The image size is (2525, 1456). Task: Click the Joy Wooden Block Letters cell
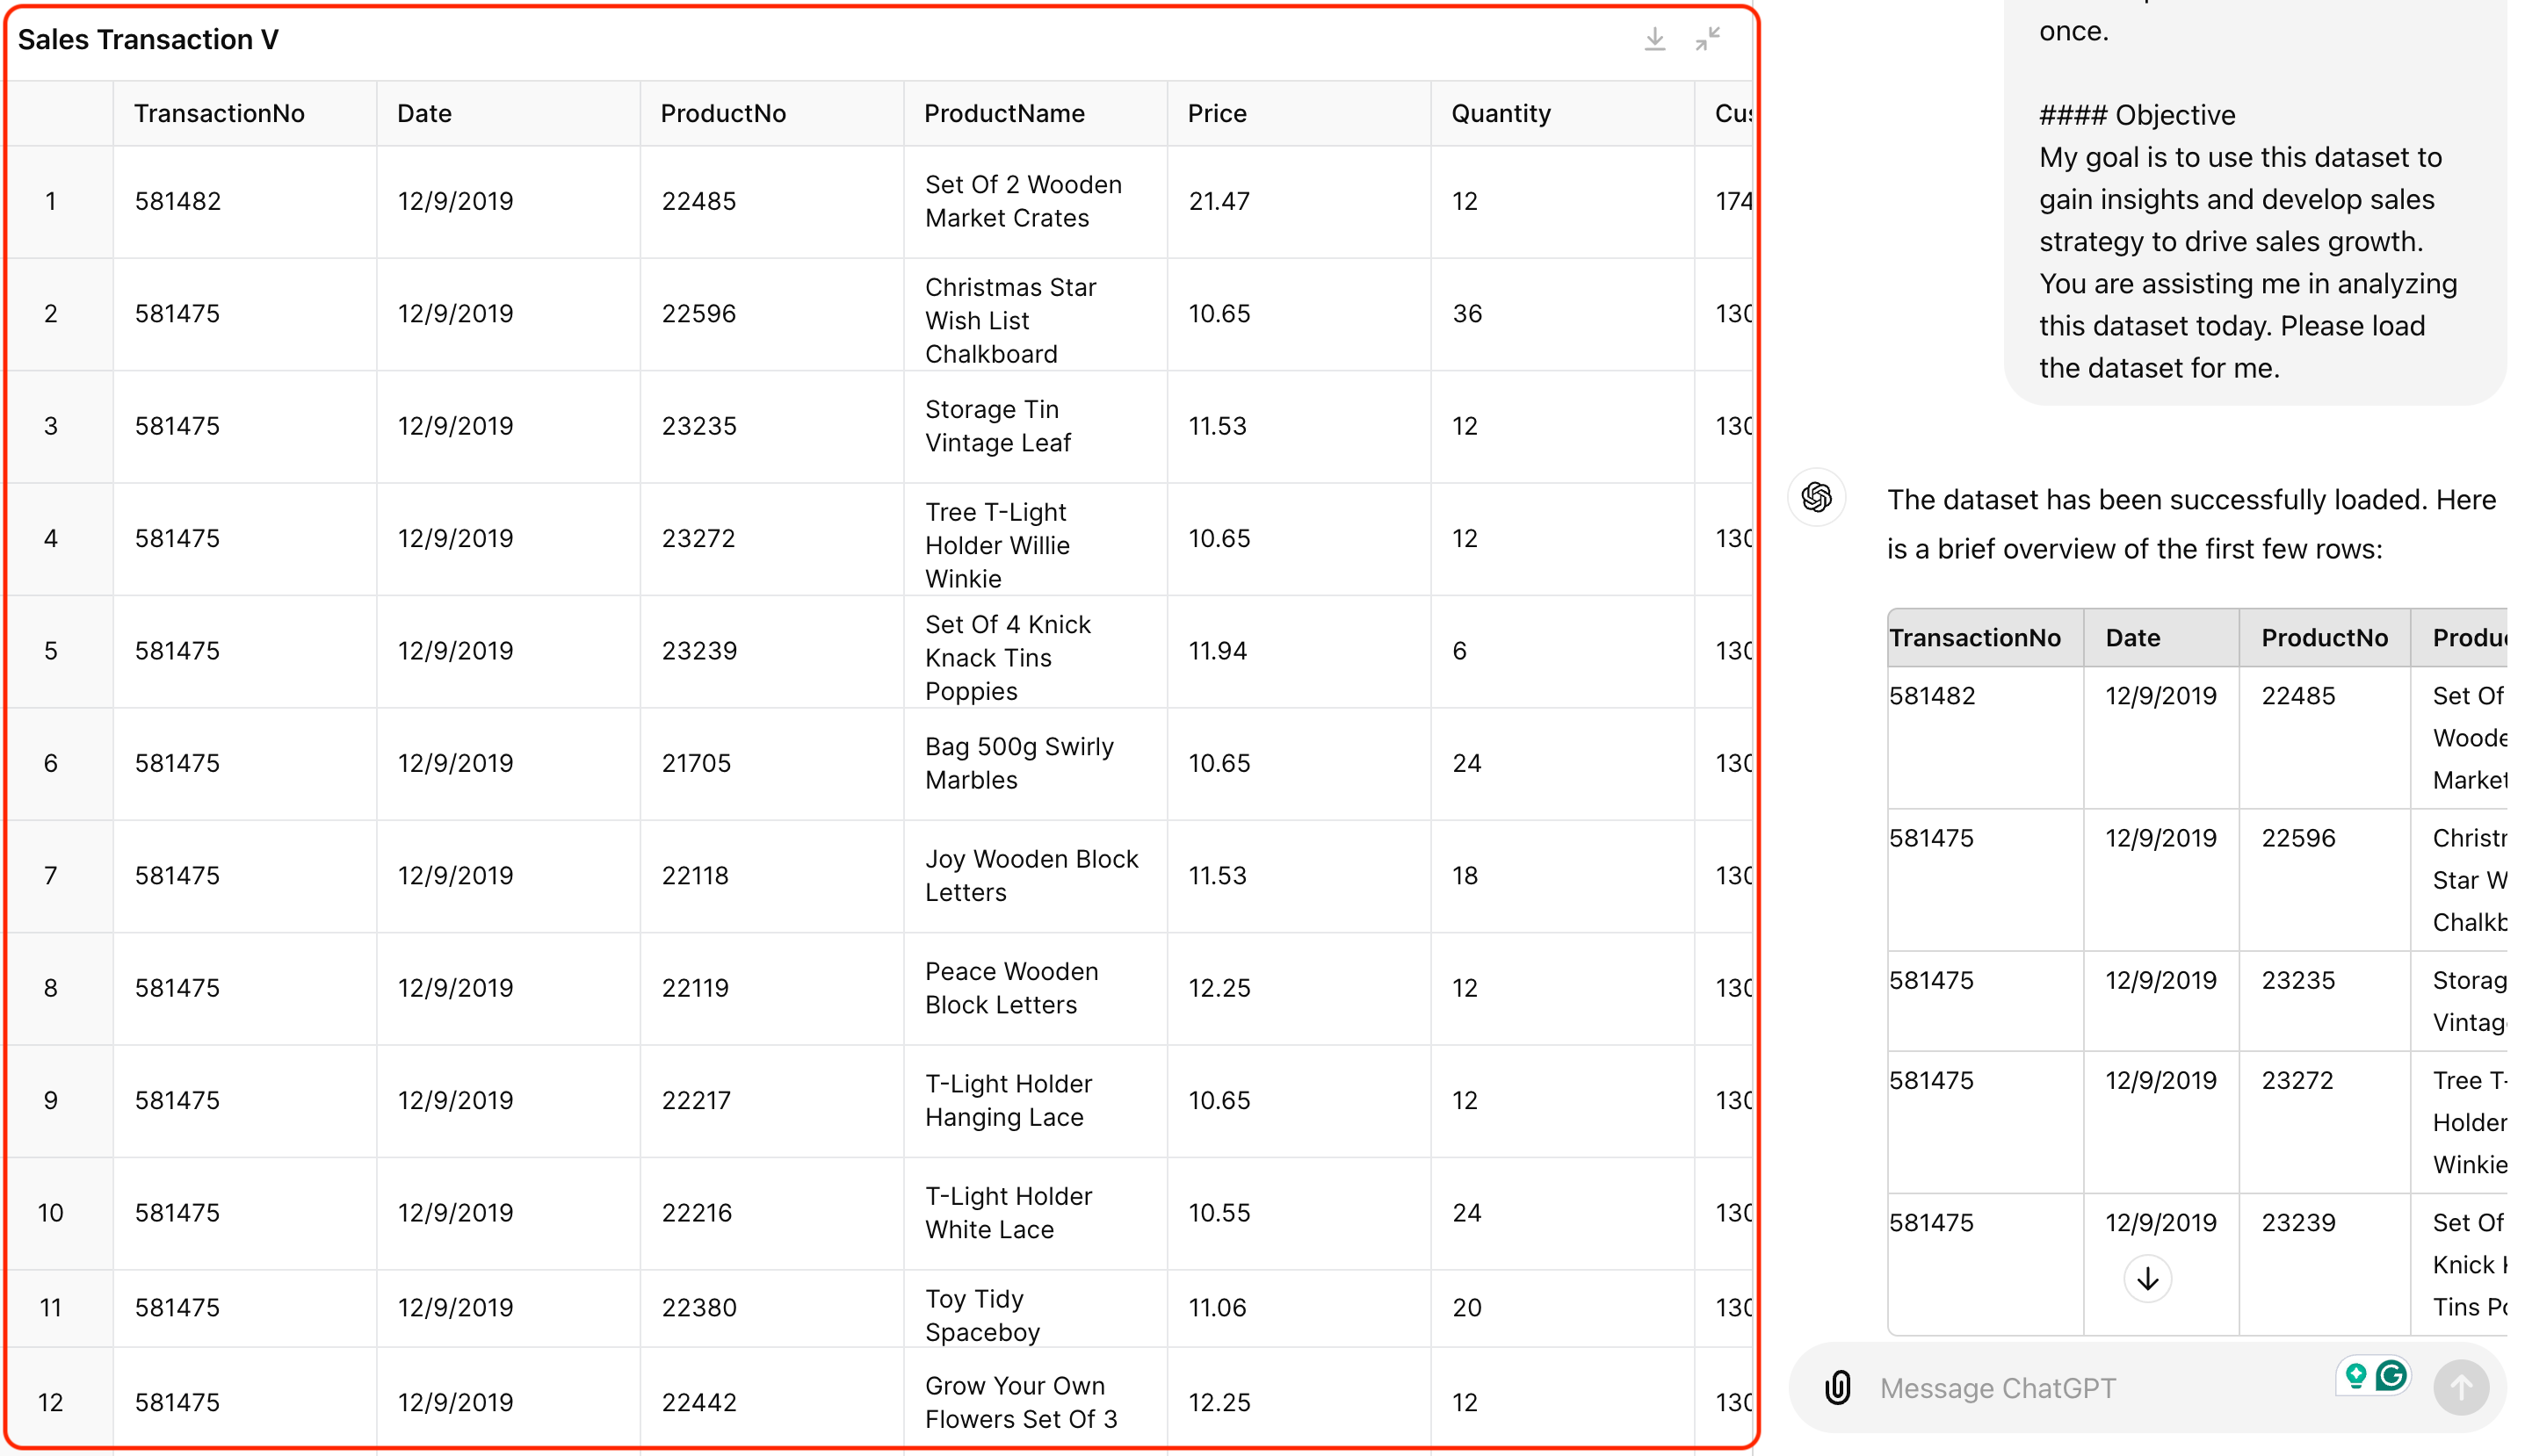(1031, 875)
